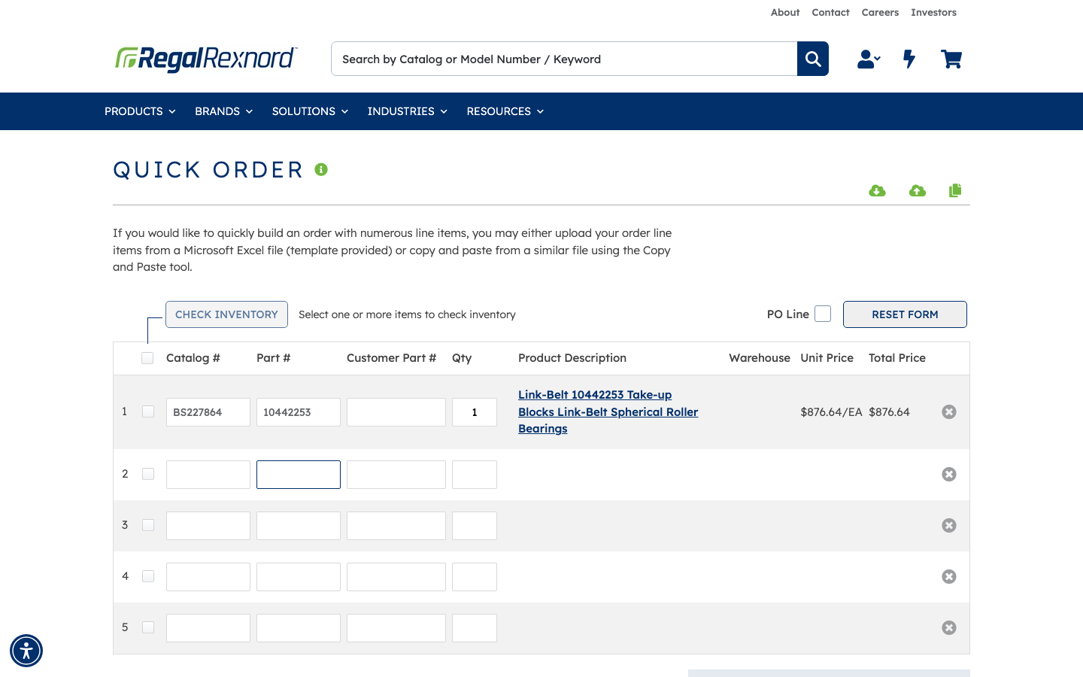Click row 3 Customer Part # field
Screen dimensions: 1083x677
[396, 526]
